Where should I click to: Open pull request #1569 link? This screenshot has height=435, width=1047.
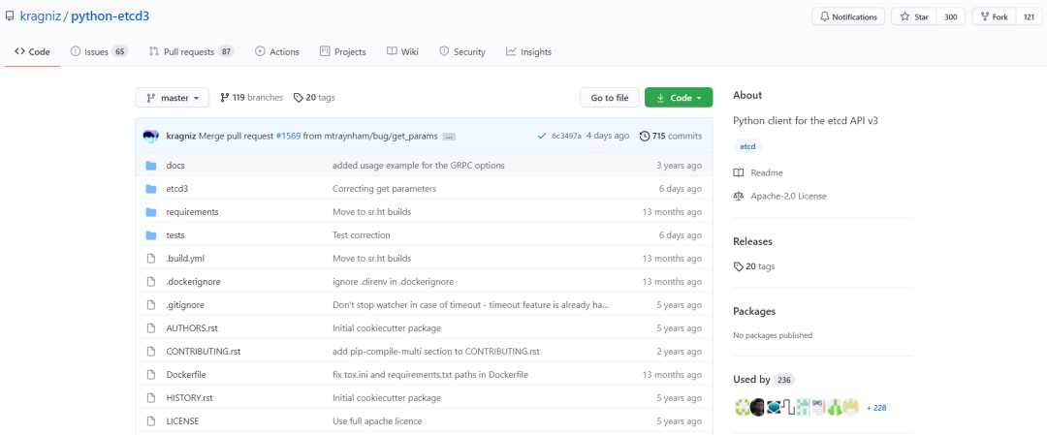pyautogui.click(x=289, y=136)
